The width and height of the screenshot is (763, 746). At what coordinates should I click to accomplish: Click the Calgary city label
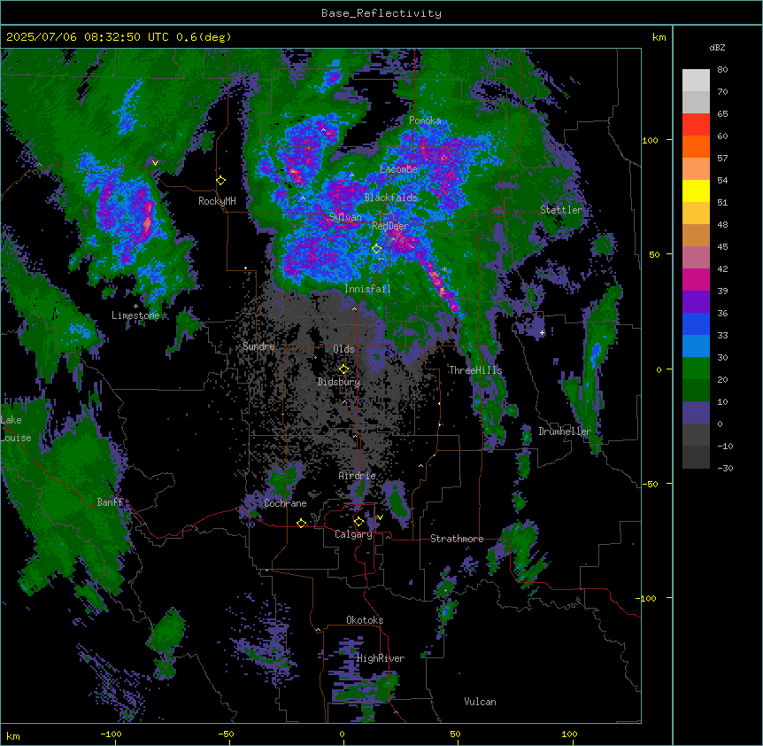tap(354, 534)
